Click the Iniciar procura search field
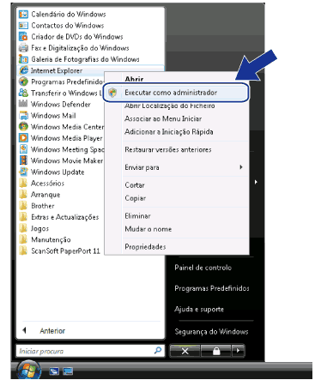 [90, 351]
